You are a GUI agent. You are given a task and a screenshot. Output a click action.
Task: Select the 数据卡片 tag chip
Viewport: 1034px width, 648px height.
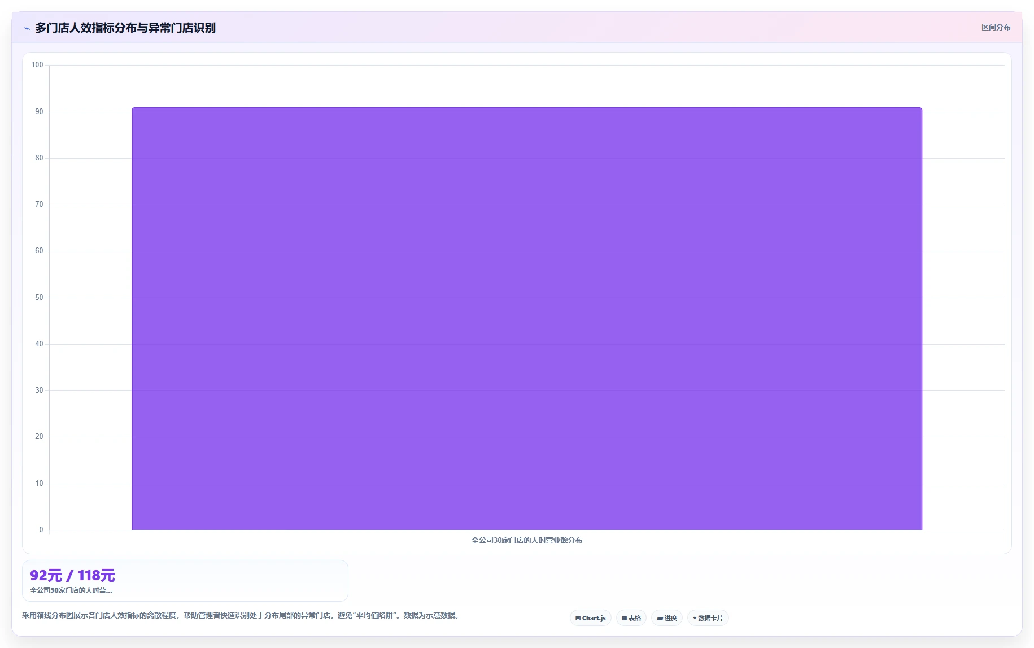pos(708,618)
